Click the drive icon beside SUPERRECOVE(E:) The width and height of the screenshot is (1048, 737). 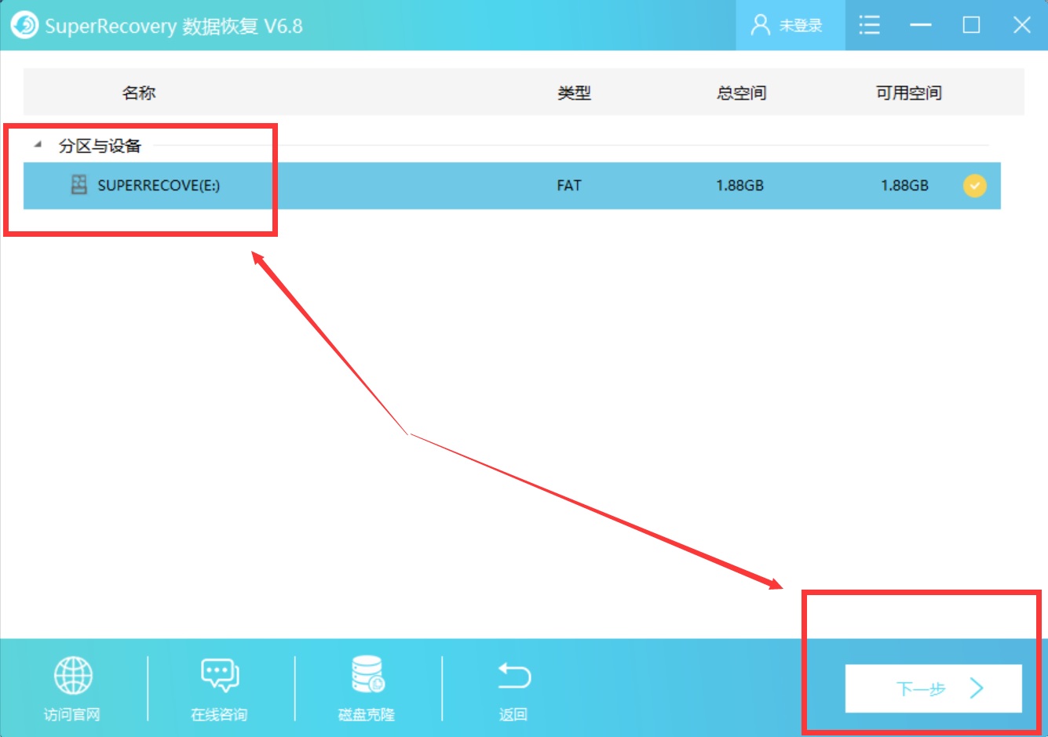coord(79,186)
